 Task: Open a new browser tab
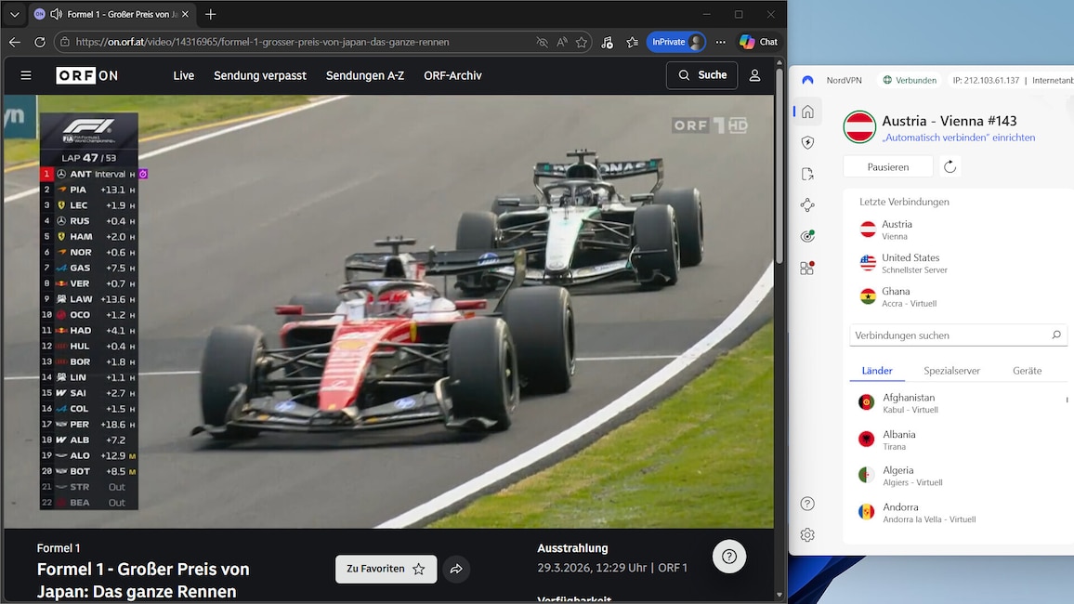[x=210, y=14]
